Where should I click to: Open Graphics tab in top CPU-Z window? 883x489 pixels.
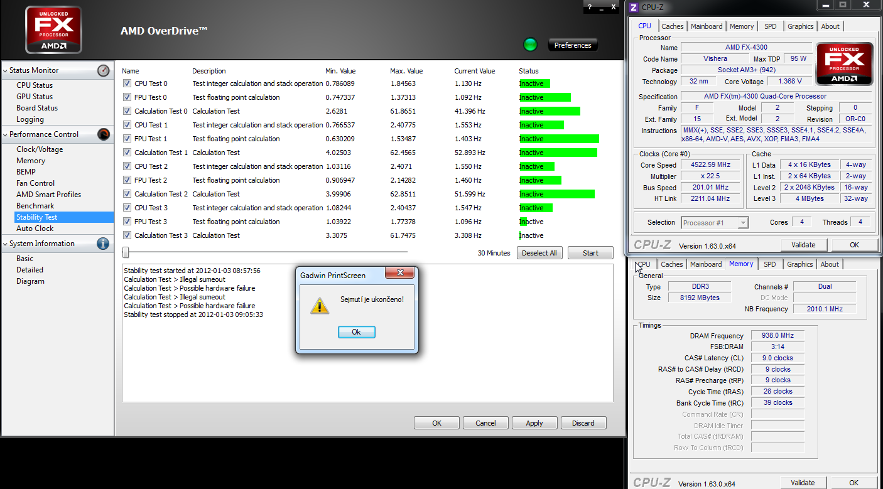pos(801,26)
